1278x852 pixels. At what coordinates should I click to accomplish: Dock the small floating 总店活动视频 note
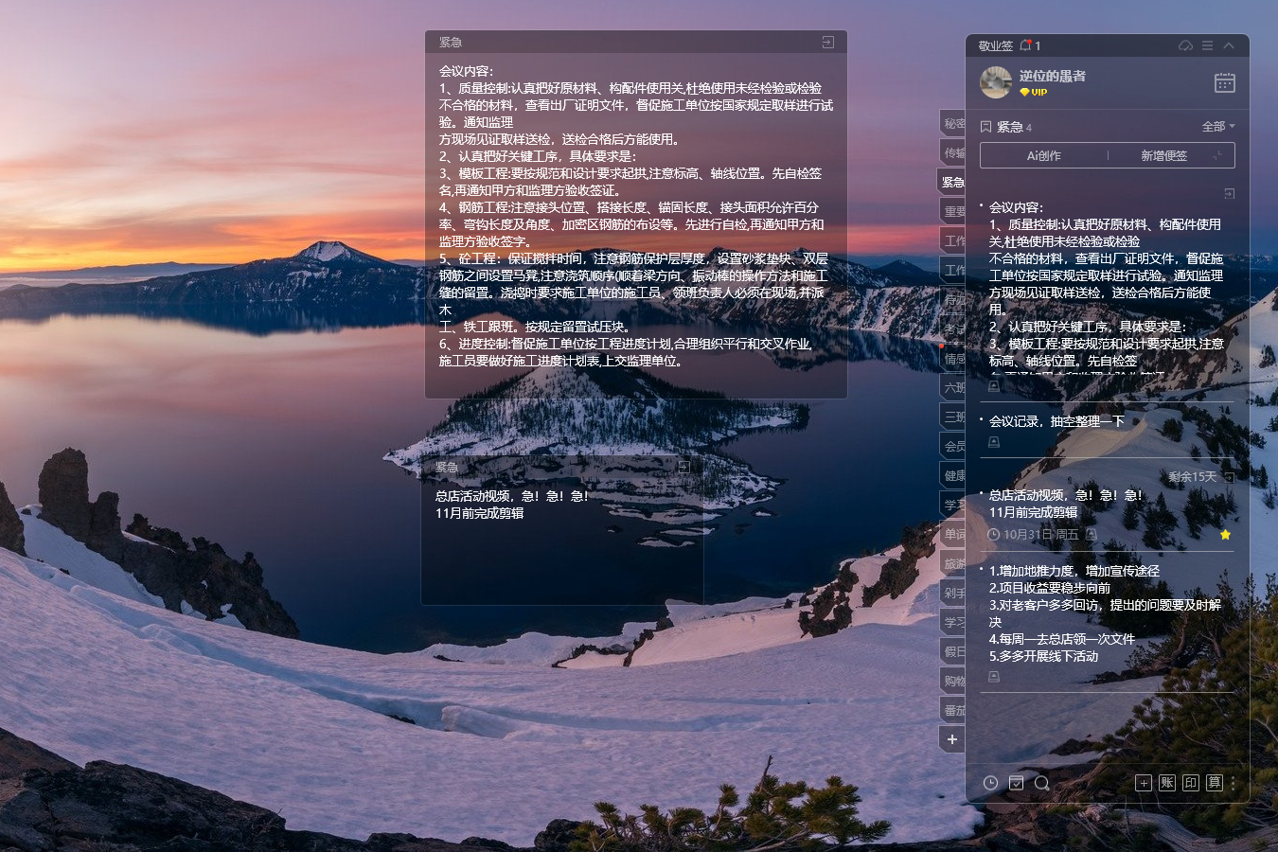(x=683, y=467)
